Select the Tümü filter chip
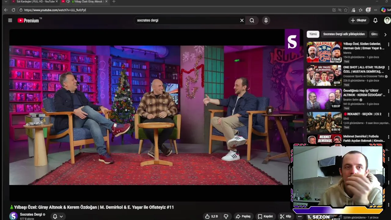391x220 pixels. point(313,34)
